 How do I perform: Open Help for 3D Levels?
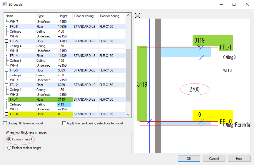(x=239, y=159)
